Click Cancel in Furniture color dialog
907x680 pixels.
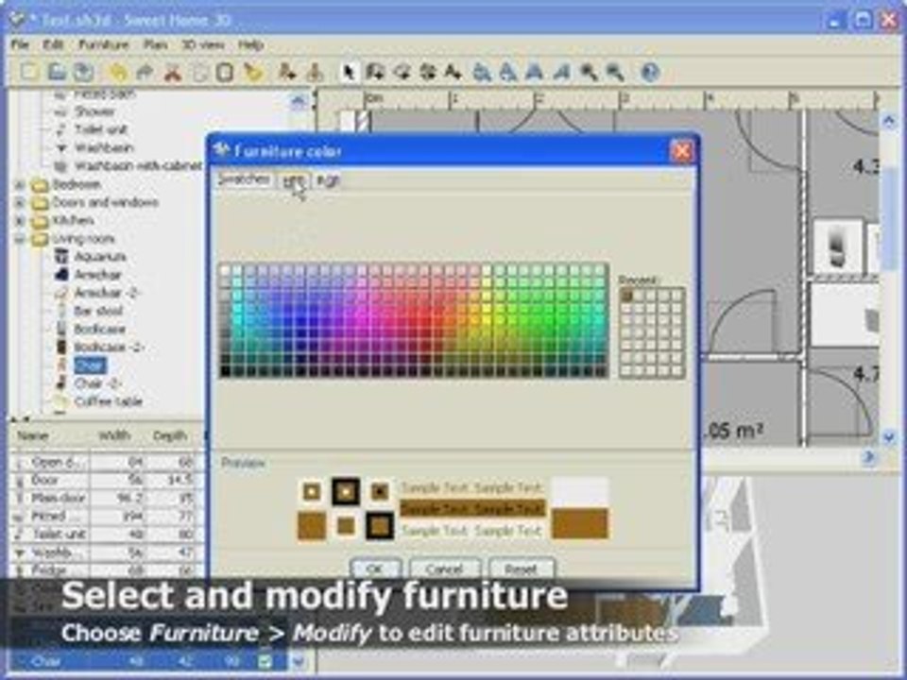[x=444, y=569]
